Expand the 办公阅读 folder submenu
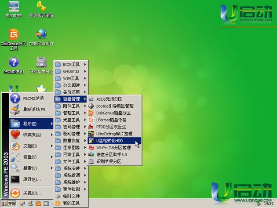Image resolution: width=277 pixels, height=208 pixels. point(71,85)
